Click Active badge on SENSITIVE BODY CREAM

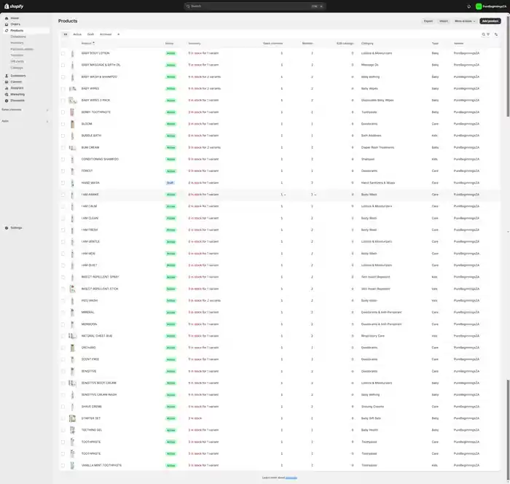point(171,383)
